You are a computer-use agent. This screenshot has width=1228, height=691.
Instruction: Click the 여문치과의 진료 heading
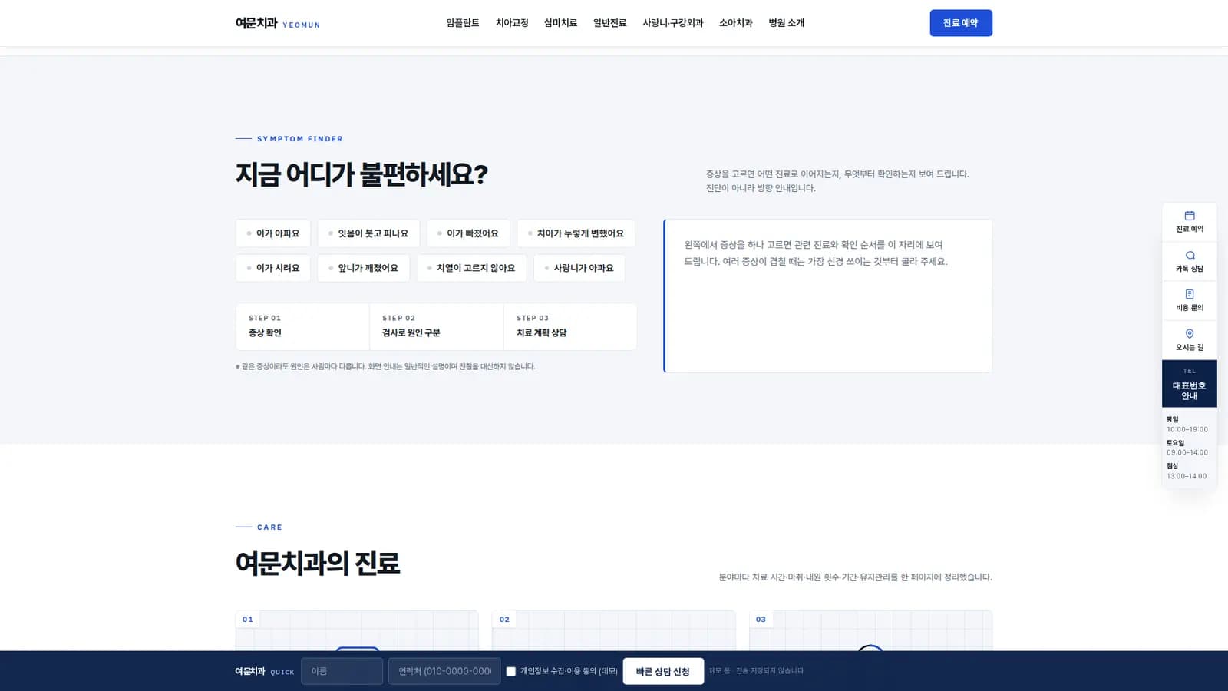(x=318, y=563)
